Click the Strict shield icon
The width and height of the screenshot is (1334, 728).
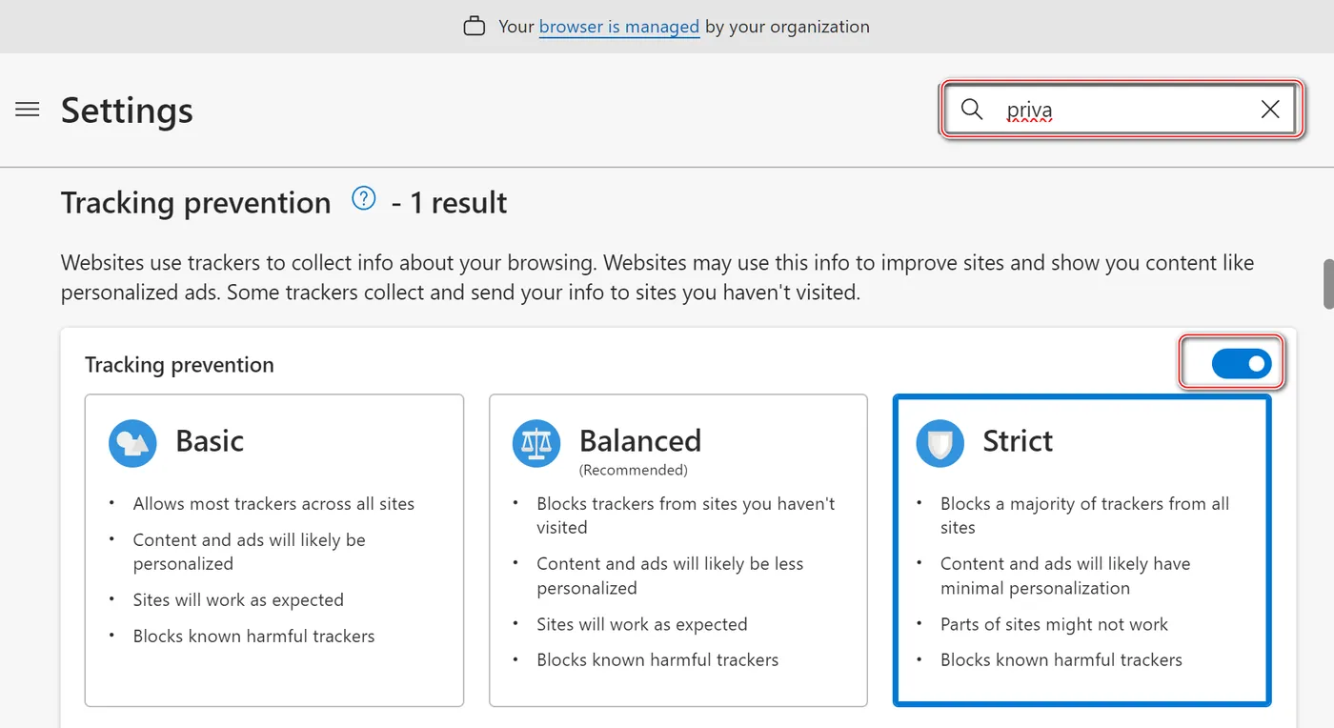(940, 443)
